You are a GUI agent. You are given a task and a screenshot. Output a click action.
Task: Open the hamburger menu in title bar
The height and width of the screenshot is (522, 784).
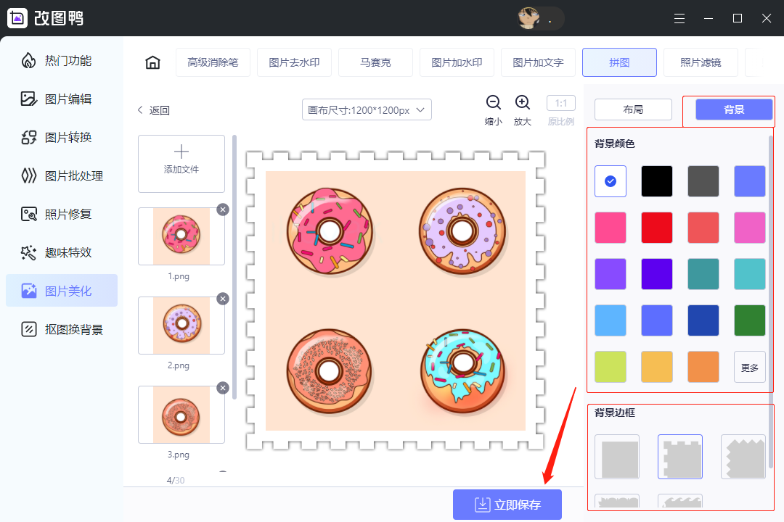pos(679,18)
